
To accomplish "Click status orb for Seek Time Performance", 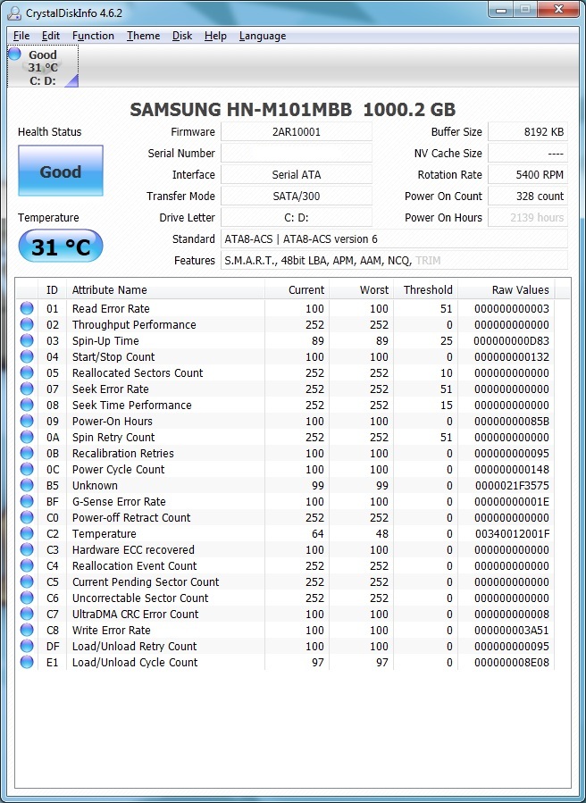I will click(x=27, y=405).
